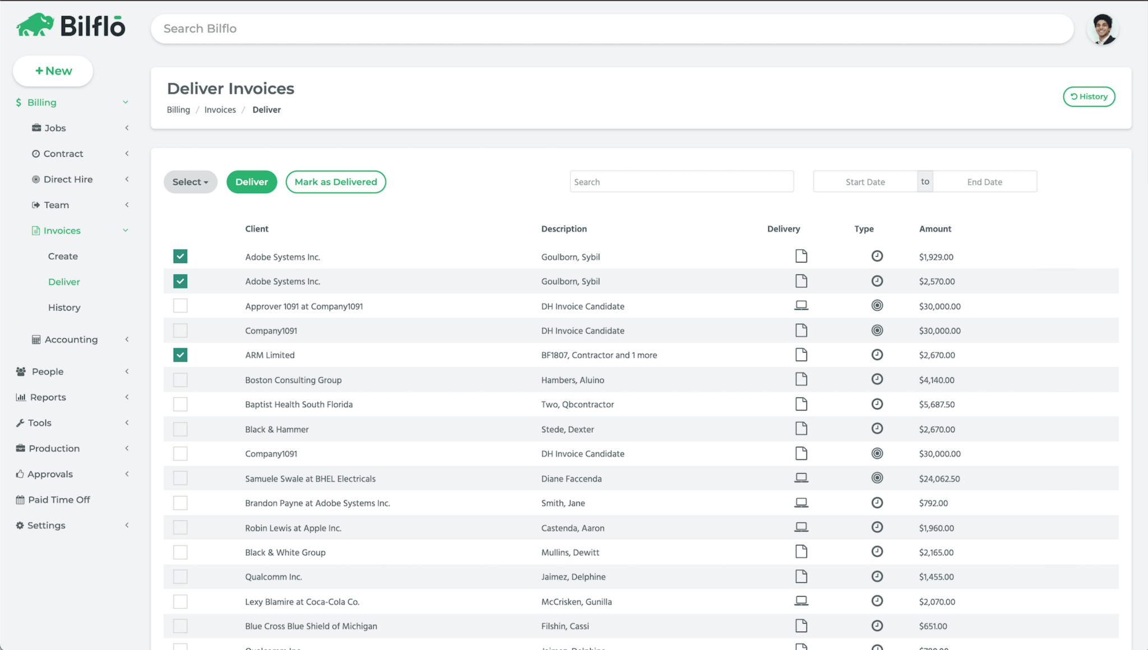Click the Bilflo buffalo logo icon
The image size is (1148, 650).
pyautogui.click(x=35, y=25)
